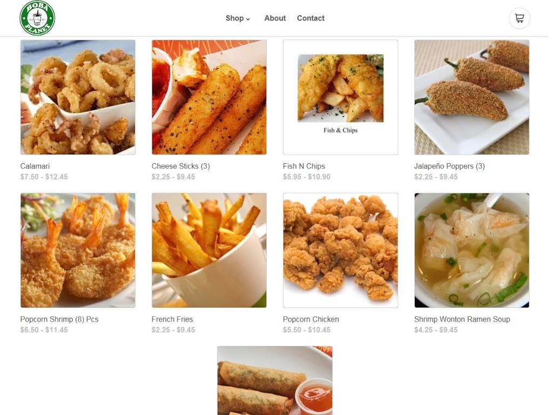This screenshot has height=415, width=553.
Task: Open the Popcorn Shrimp (8) Pcs link
Action: point(59,319)
